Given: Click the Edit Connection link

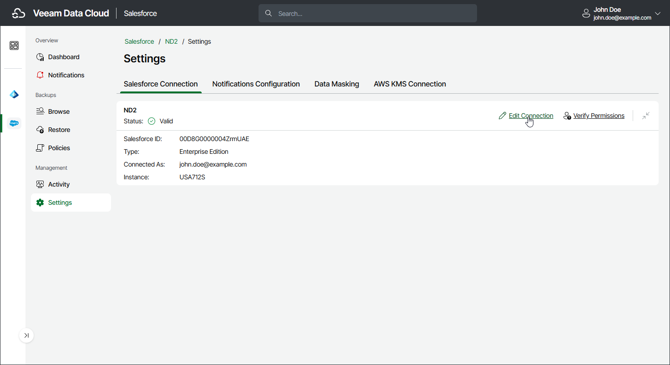Looking at the screenshot, I should [531, 116].
